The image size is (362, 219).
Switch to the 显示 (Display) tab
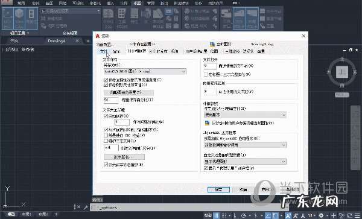[117, 51]
